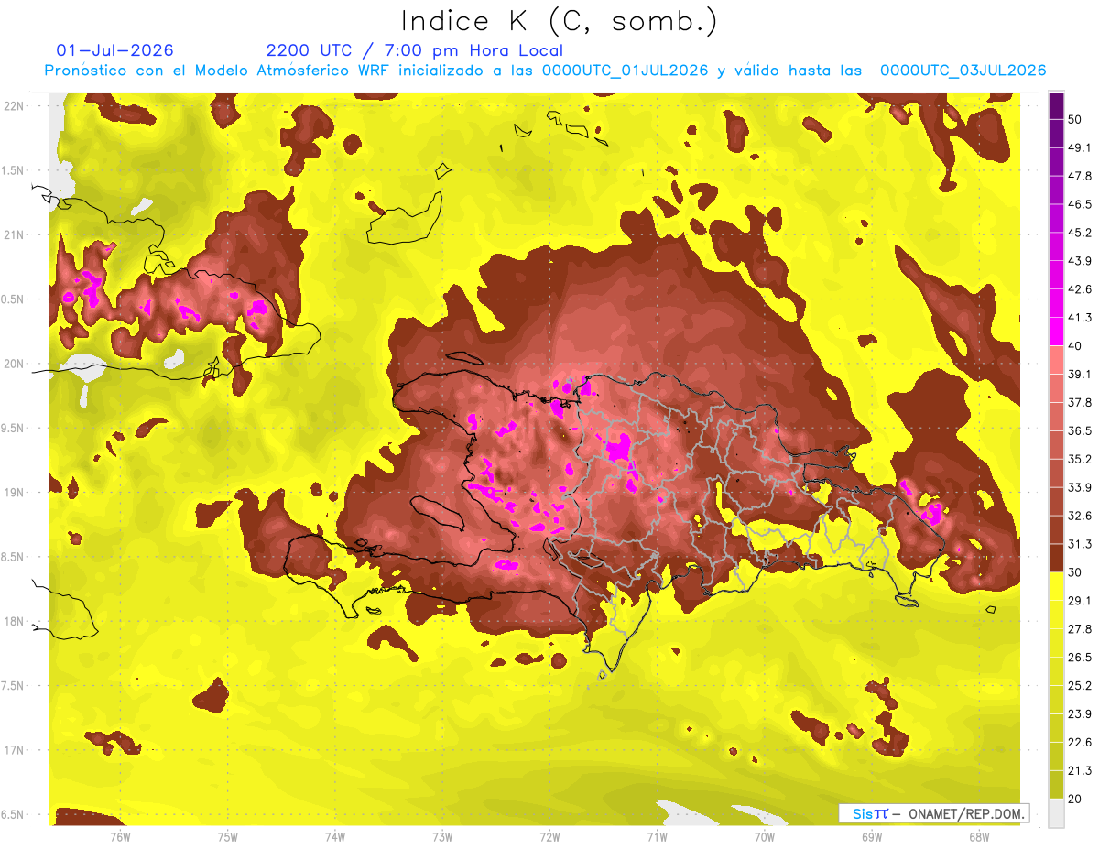Click the '19N' latitude axis label

pos(13,493)
